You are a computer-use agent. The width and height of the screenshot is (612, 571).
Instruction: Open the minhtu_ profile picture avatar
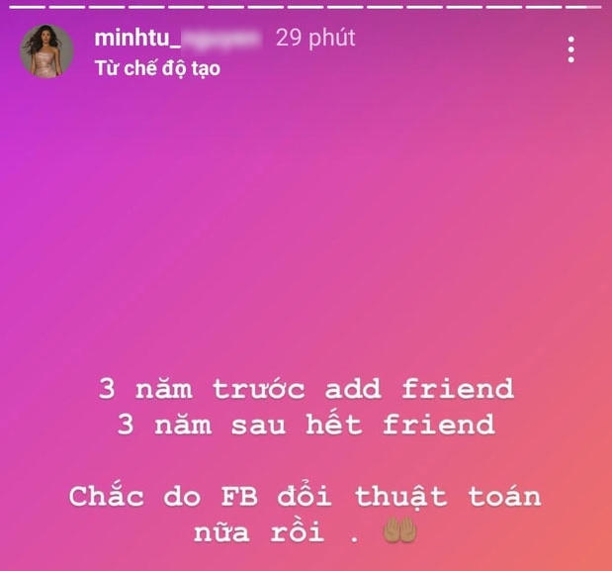pos(46,51)
